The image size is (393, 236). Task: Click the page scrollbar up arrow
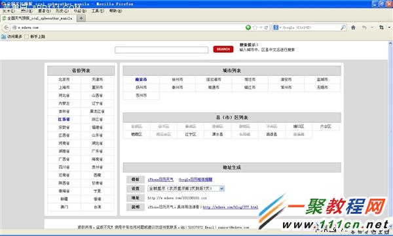[390, 44]
